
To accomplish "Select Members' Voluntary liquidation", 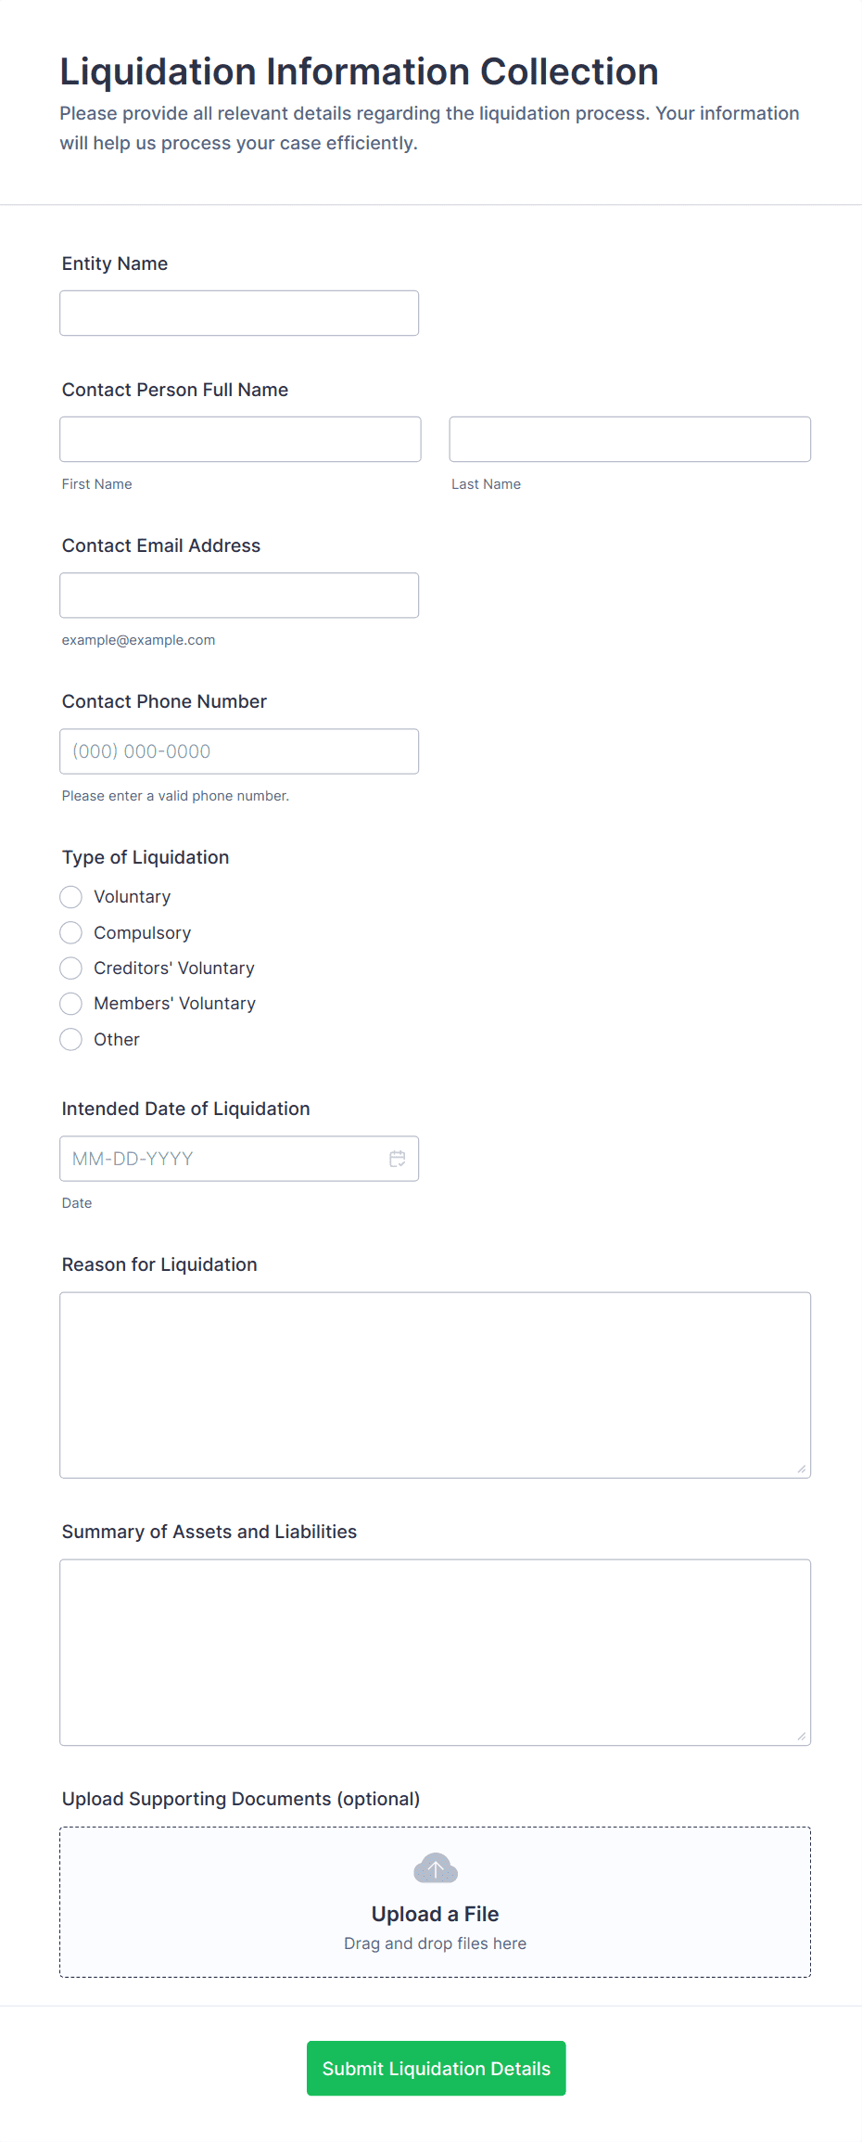I will [70, 1003].
